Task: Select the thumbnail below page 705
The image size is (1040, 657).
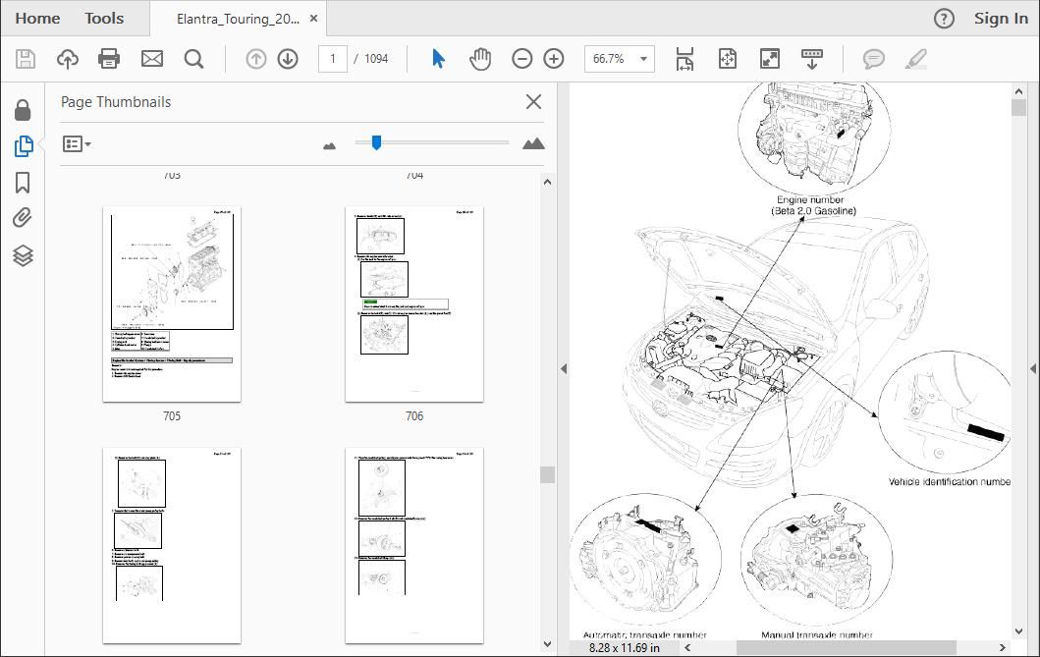Action: click(x=172, y=546)
